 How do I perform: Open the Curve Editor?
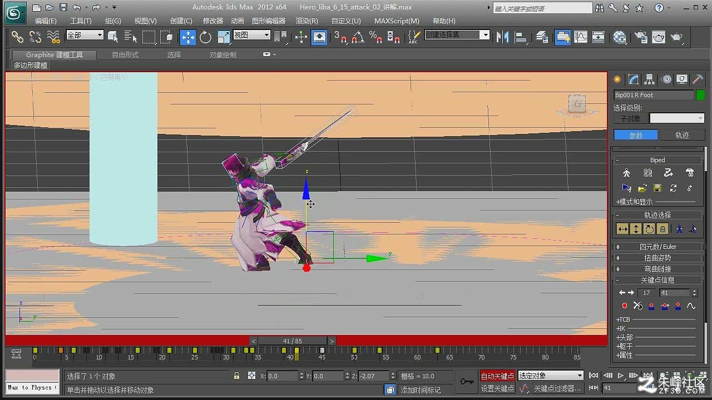coord(581,37)
